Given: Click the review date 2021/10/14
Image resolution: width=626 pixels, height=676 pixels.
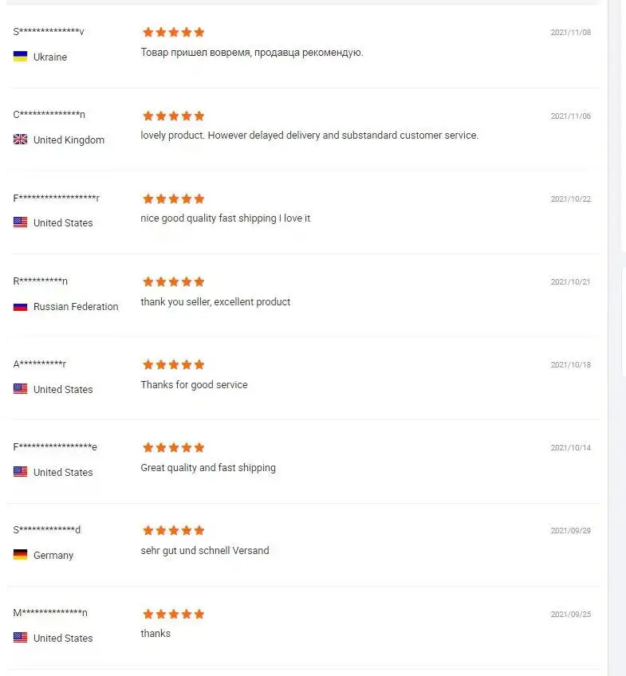Looking at the screenshot, I should pos(571,448).
